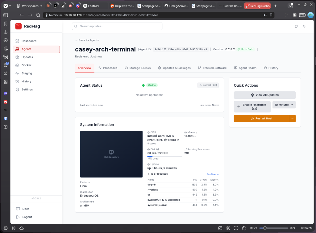This screenshot has height=233, width=316.
Task: Click the Reset zoom button
Action: pyautogui.click(x=254, y=228)
